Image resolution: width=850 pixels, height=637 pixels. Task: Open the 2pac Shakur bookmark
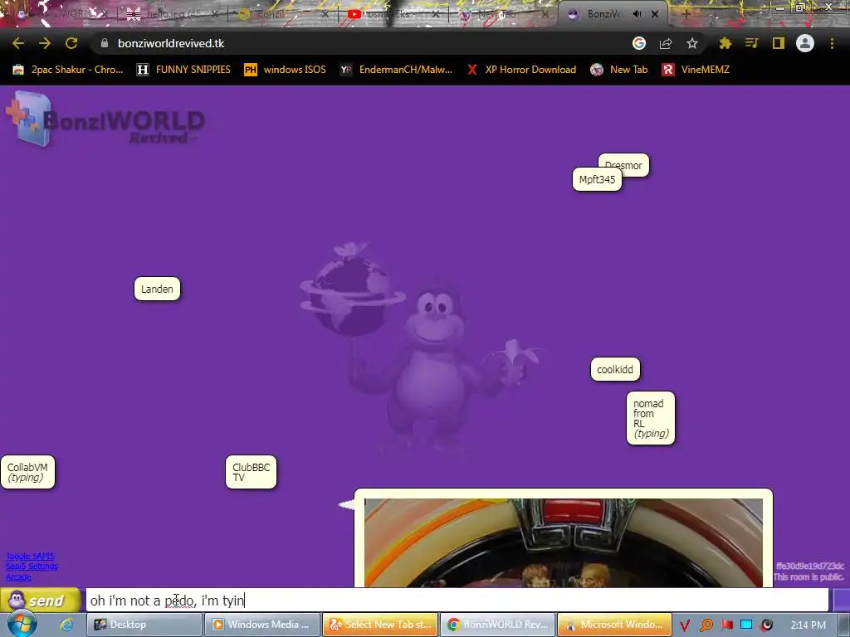[69, 70]
